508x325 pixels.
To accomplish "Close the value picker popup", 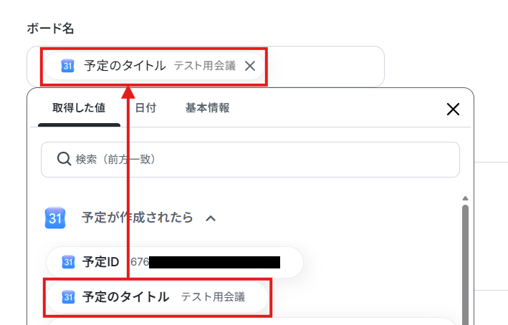I will coord(453,109).
